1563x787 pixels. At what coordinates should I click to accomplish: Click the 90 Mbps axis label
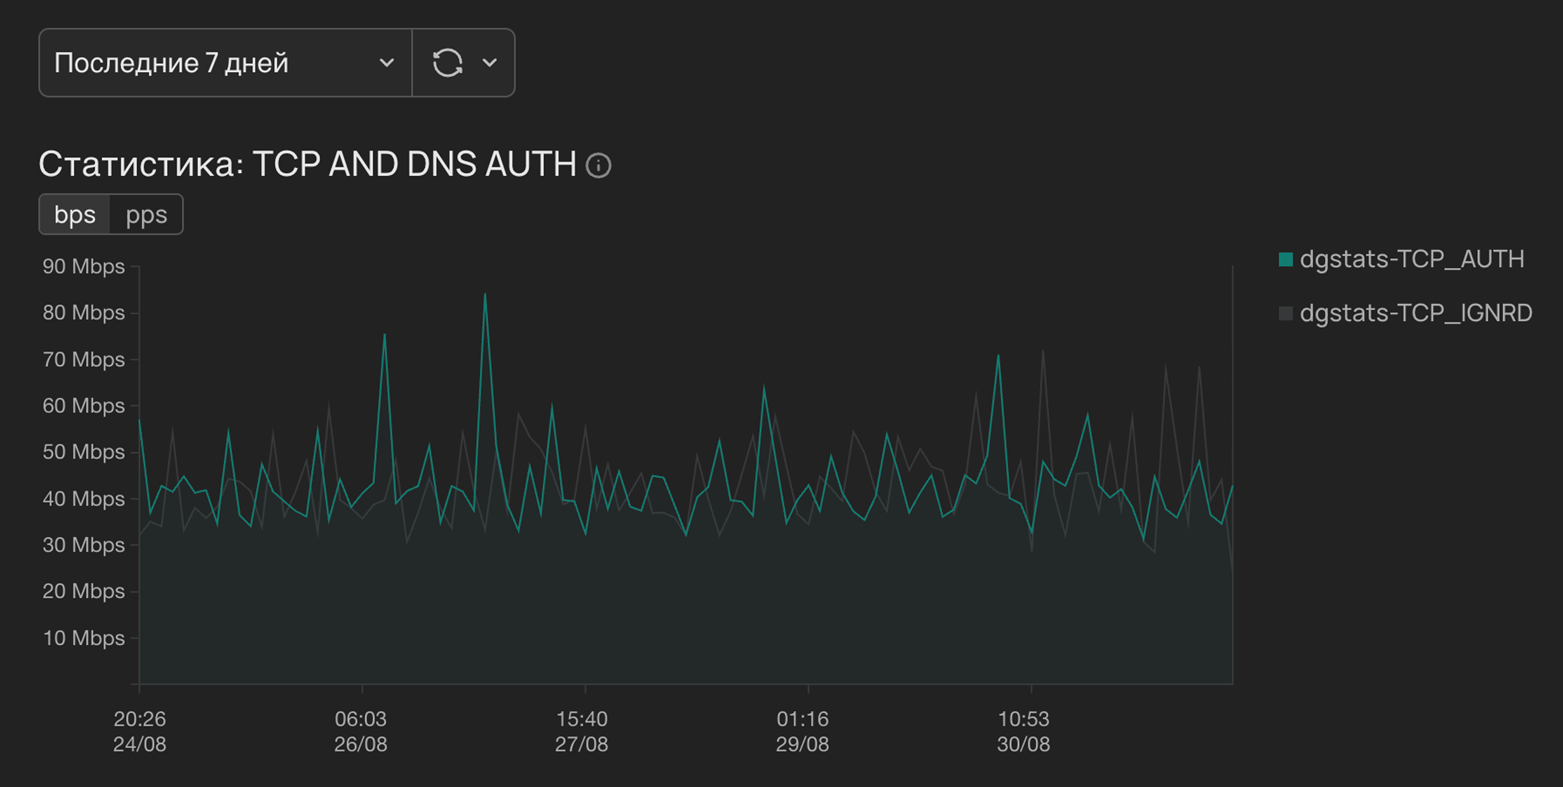point(84,266)
